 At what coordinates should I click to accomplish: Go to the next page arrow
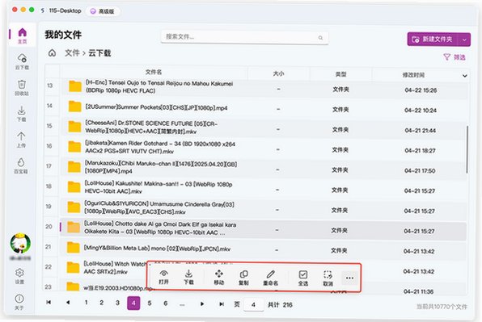point(202,303)
